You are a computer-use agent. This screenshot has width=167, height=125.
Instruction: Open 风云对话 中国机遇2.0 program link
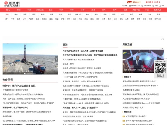(x=136, y=99)
